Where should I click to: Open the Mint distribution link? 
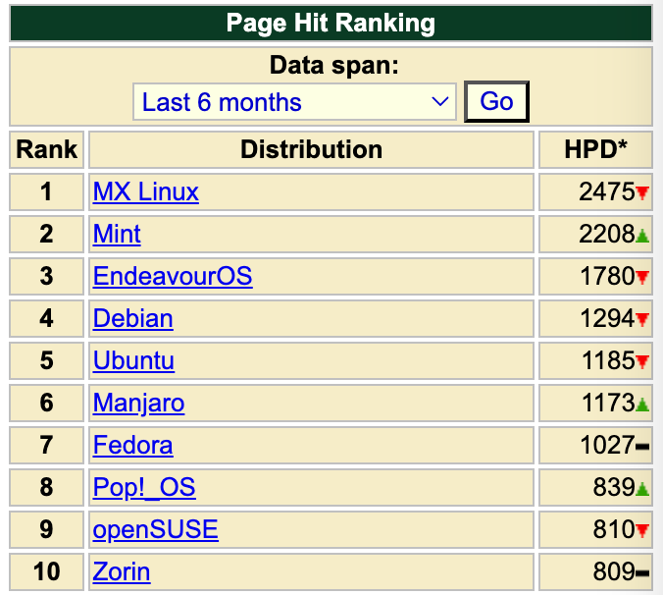117,234
